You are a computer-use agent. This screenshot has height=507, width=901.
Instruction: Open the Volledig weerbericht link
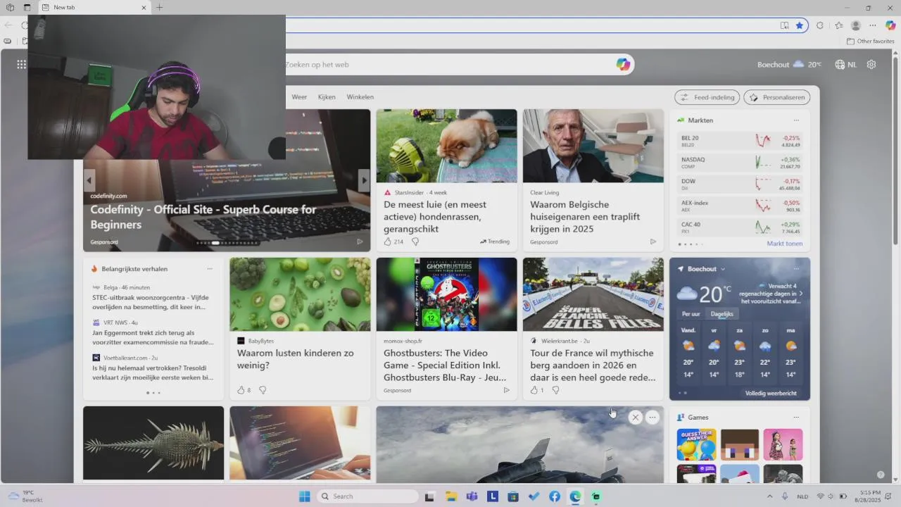(771, 393)
